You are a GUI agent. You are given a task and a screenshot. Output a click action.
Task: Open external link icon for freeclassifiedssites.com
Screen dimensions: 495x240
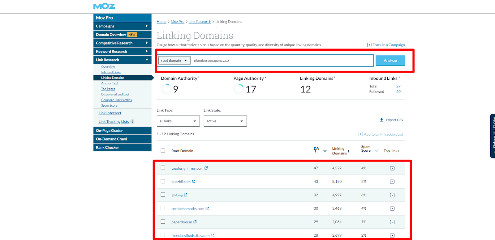tap(213, 235)
